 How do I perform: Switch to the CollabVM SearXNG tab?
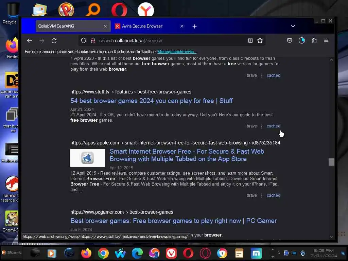(x=73, y=26)
